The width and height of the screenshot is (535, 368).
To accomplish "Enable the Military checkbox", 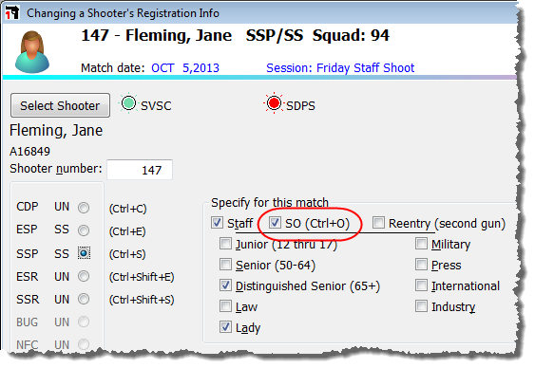I will (x=421, y=244).
